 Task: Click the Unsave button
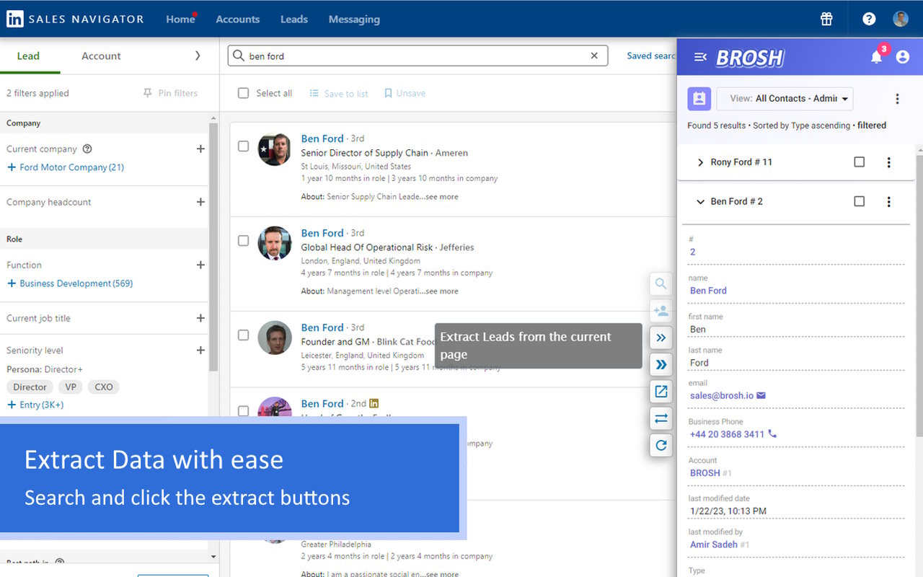405,94
